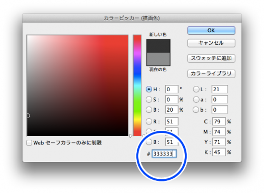Click the hex color field 333333
Viewport: 264px width, 193px height.
pos(164,153)
